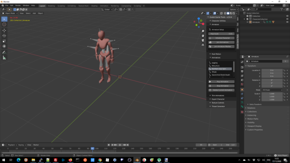Open the Object Mode dropdown
290x163 pixels.
10,13
